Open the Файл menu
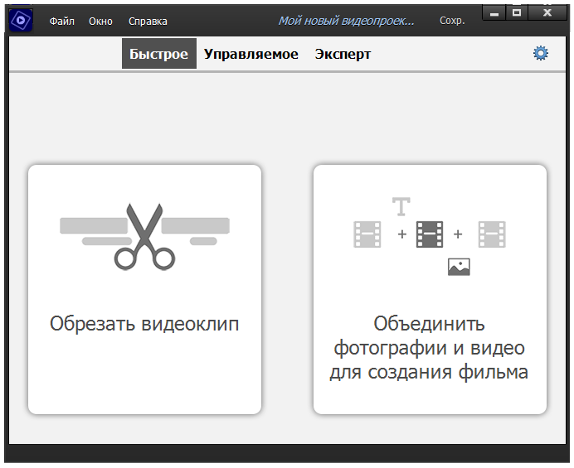Viewport: 574px width, 468px height. click(62, 22)
